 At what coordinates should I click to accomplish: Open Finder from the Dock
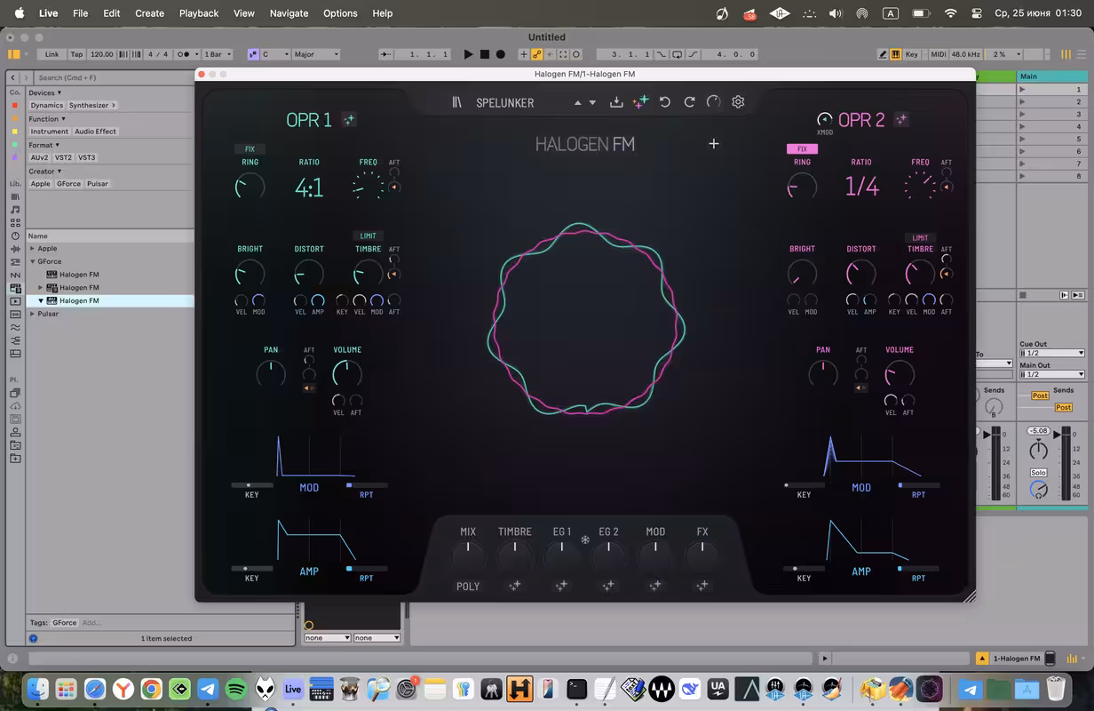pyautogui.click(x=37, y=689)
